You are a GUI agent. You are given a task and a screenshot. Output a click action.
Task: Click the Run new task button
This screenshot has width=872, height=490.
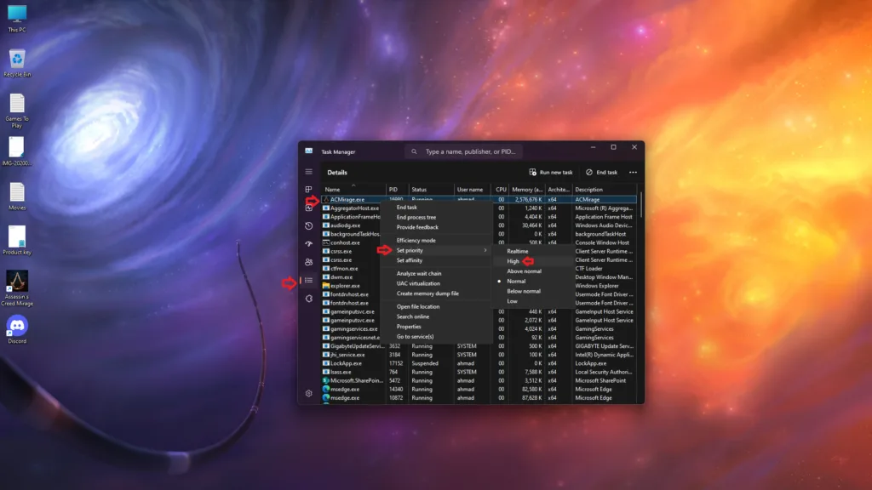click(551, 172)
